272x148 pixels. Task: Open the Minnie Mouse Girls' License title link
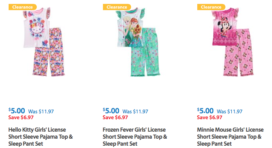click(230, 137)
